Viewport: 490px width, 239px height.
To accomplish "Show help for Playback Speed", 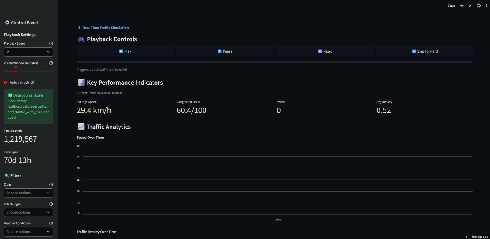I will (51, 43).
